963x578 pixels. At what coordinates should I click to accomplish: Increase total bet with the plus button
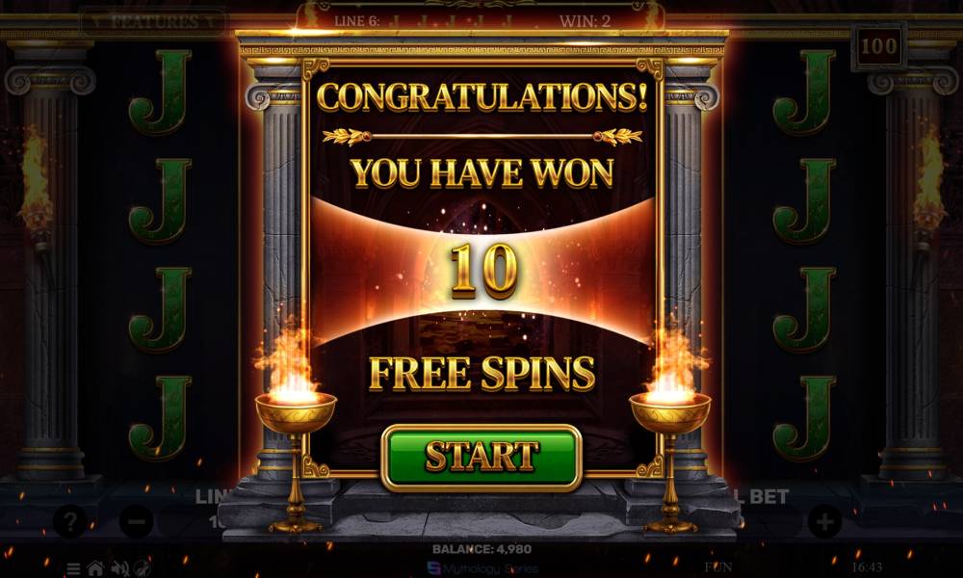(824, 521)
